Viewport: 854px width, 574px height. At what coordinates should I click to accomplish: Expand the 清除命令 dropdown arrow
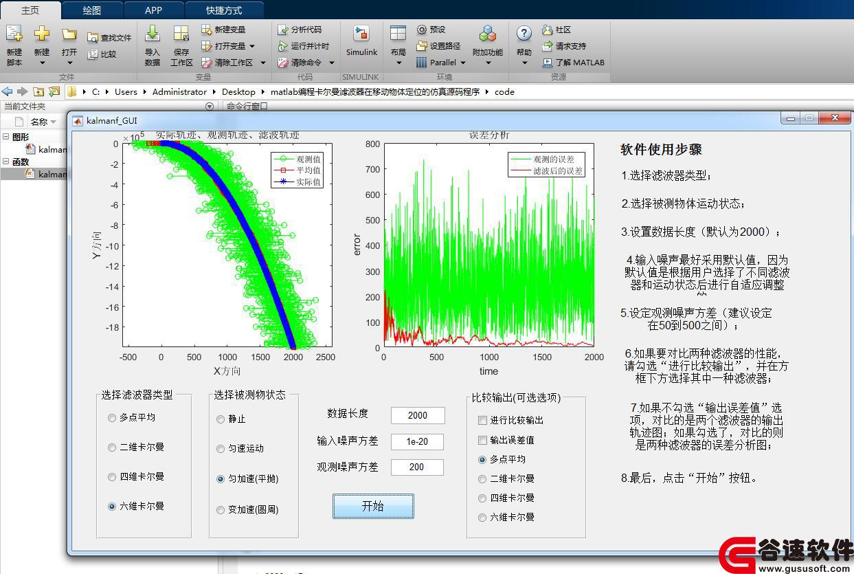[331, 63]
